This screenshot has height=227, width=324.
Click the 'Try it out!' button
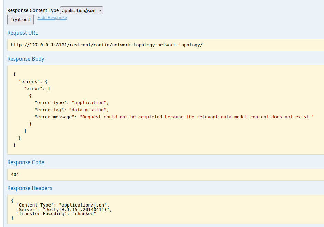pos(20,20)
